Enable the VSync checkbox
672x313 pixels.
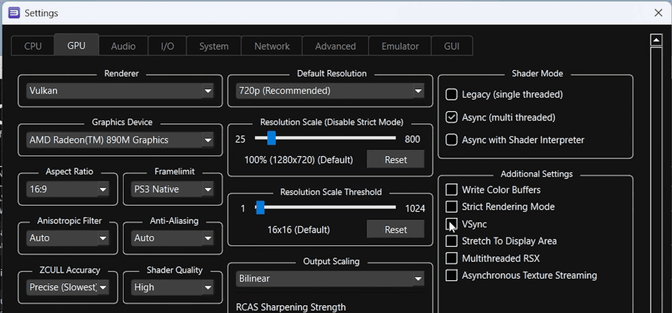pos(451,224)
